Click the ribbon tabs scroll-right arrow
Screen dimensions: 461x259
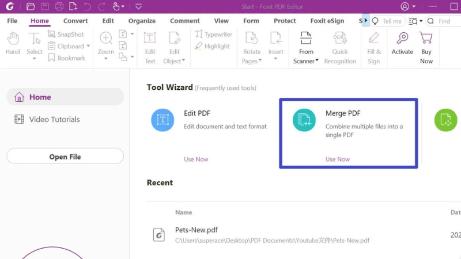pyautogui.click(x=366, y=21)
